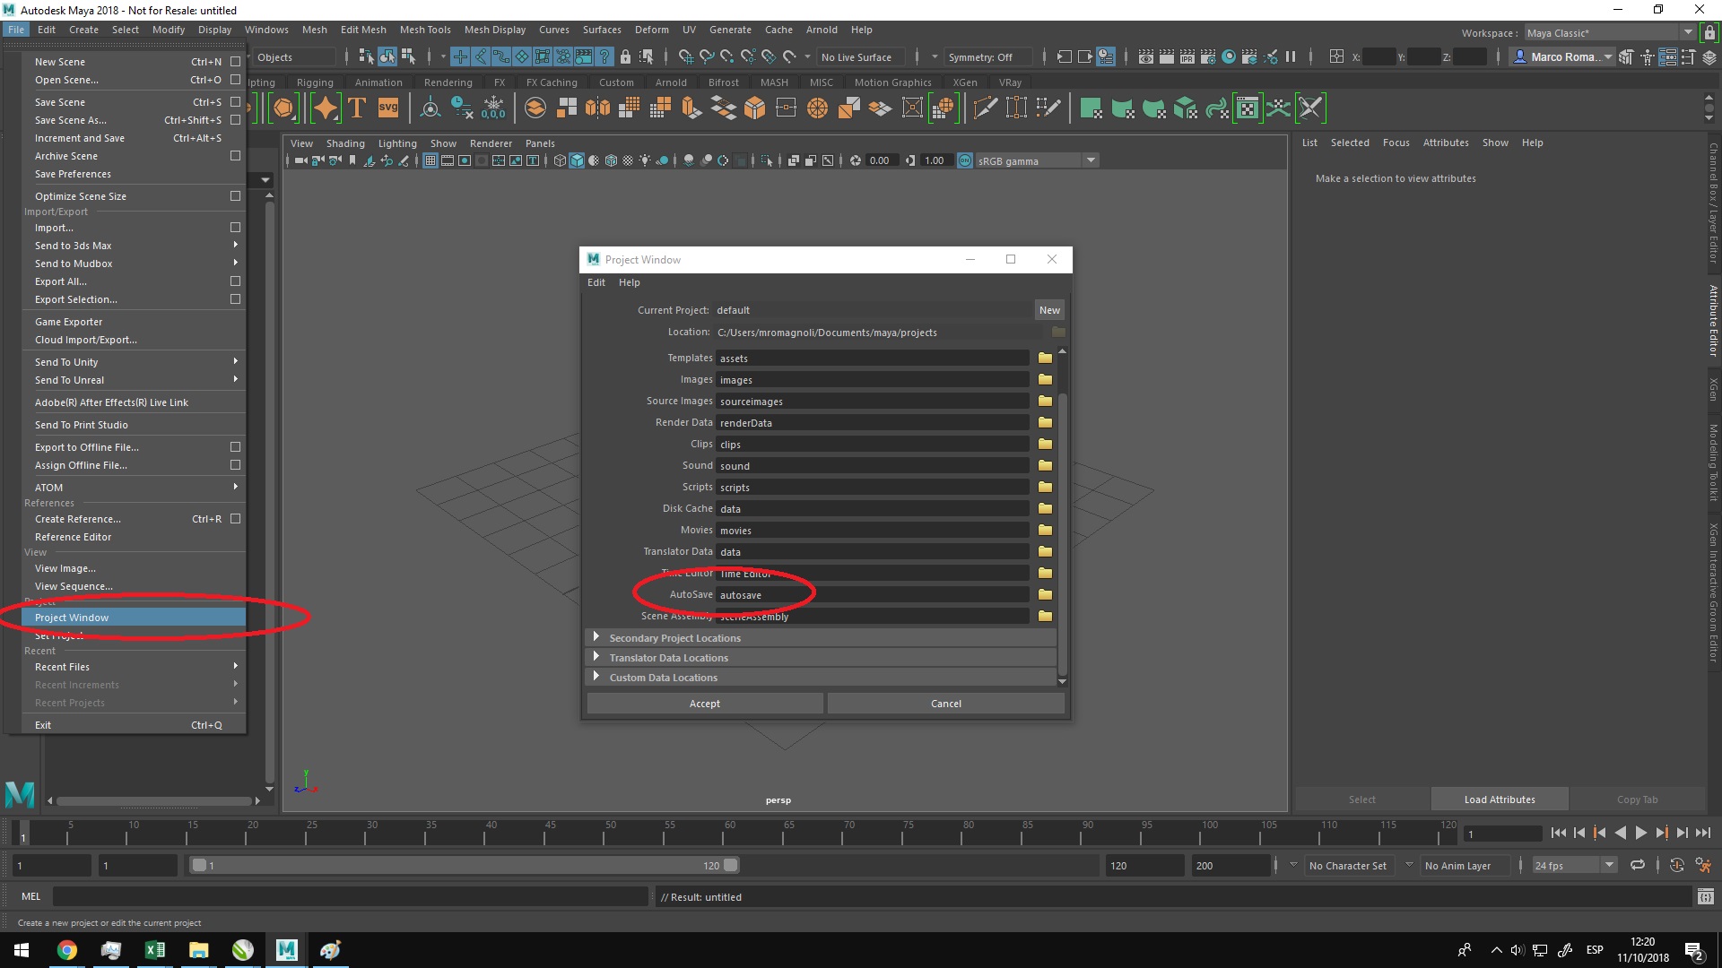The image size is (1722, 968).
Task: Toggle the viewport grid display icon
Action: pos(430,160)
